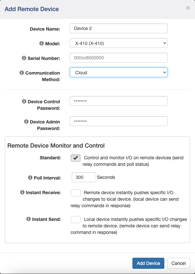Open the Model dropdown showing X-410
The width and height of the screenshot is (195, 274).
coord(118,43)
